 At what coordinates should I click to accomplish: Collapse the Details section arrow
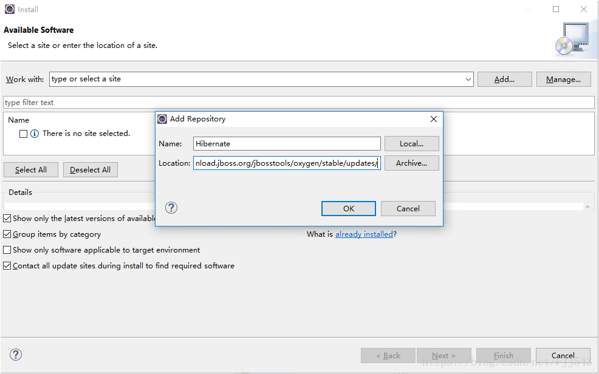point(587,206)
